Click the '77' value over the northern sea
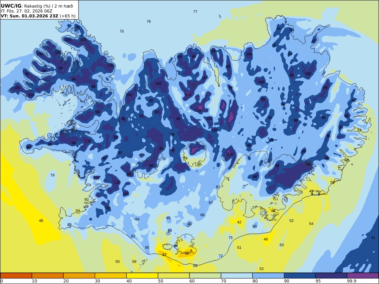The height and width of the screenshot is (284, 379). pyautogui.click(x=195, y=12)
